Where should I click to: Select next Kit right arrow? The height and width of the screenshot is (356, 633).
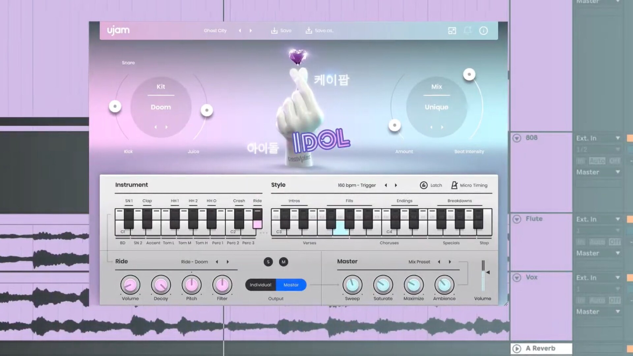click(x=166, y=127)
